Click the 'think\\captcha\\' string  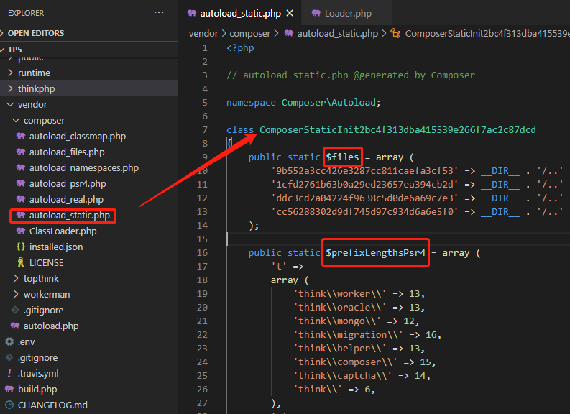(x=342, y=375)
